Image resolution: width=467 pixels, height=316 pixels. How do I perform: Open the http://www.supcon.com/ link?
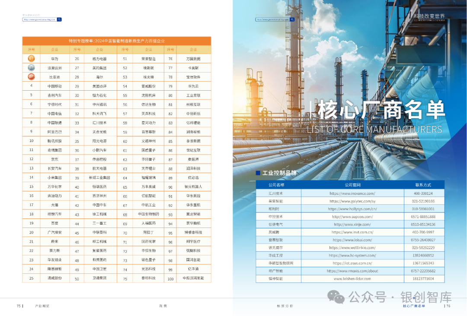point(352,217)
